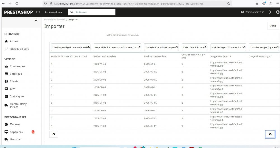Open the 'Afficher le prix' column dropdown
The width and height of the screenshot is (280, 148).
pyautogui.click(x=228, y=47)
